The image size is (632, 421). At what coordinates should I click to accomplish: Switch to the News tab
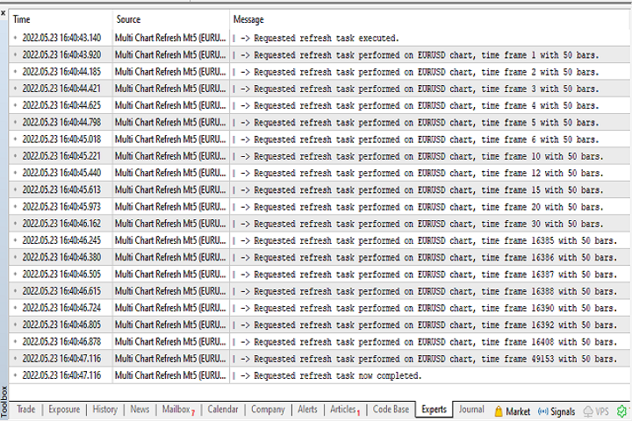(140, 410)
